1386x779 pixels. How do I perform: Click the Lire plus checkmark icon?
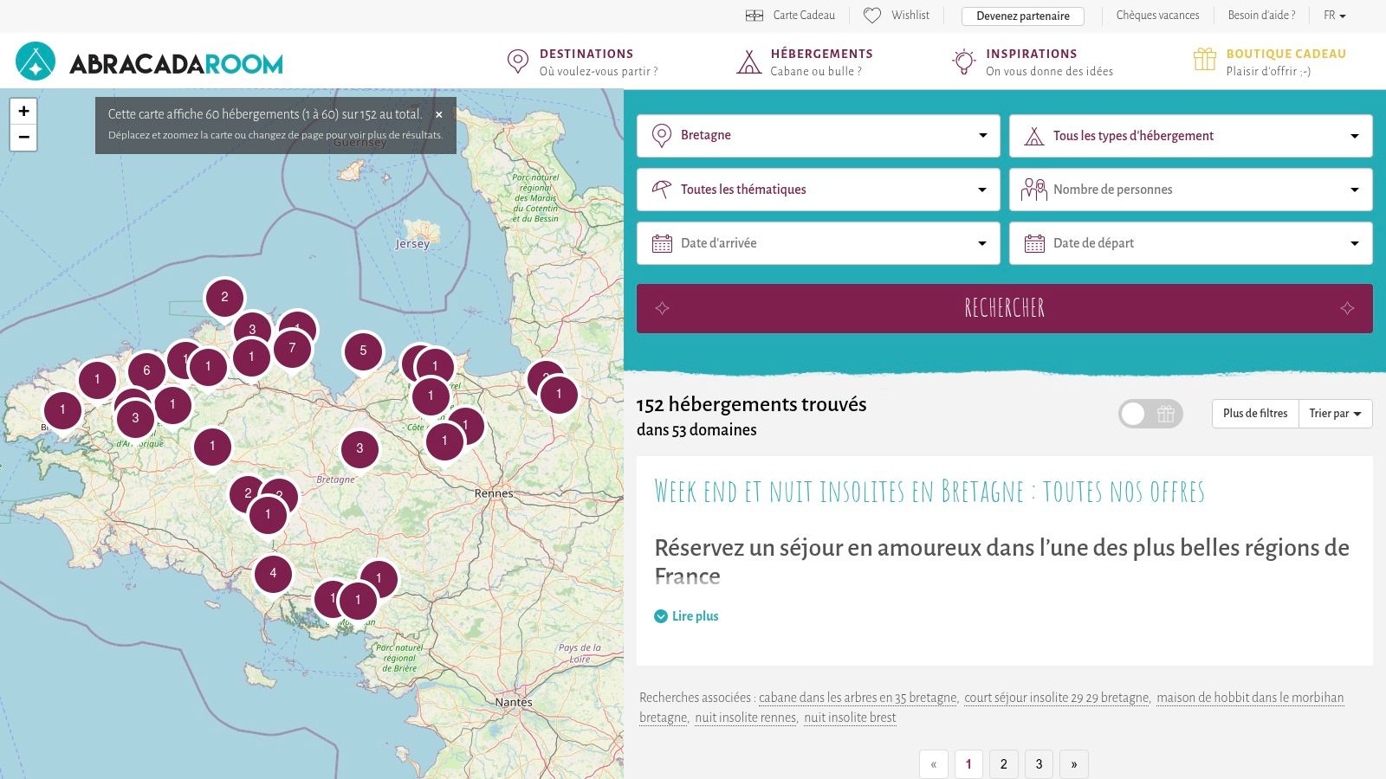[661, 616]
